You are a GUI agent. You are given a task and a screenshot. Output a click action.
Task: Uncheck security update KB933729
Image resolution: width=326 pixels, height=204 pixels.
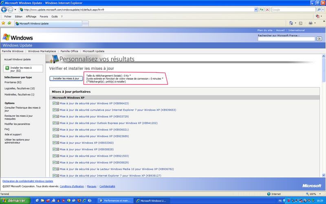point(54,116)
